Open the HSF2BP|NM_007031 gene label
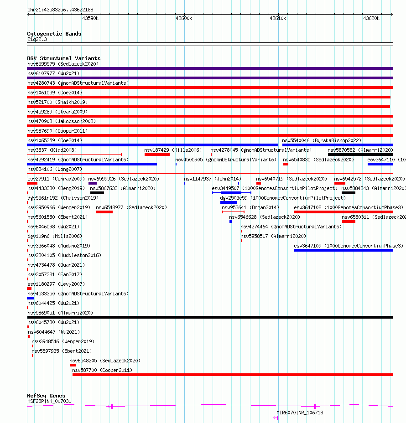The image size is (406, 423). (x=49, y=402)
